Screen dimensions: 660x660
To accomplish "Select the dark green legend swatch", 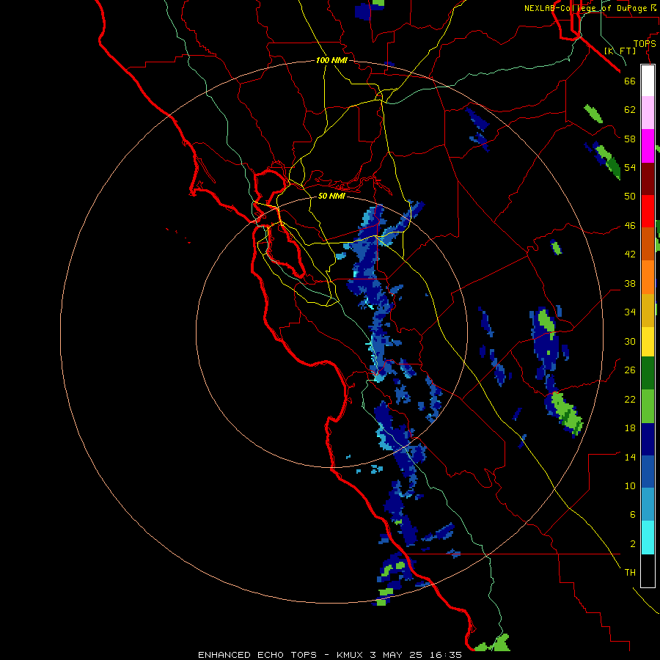I will click(648, 373).
